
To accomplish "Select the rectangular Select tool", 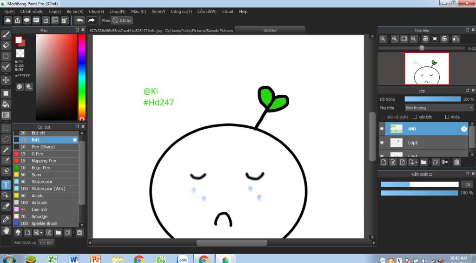I will coord(6,128).
